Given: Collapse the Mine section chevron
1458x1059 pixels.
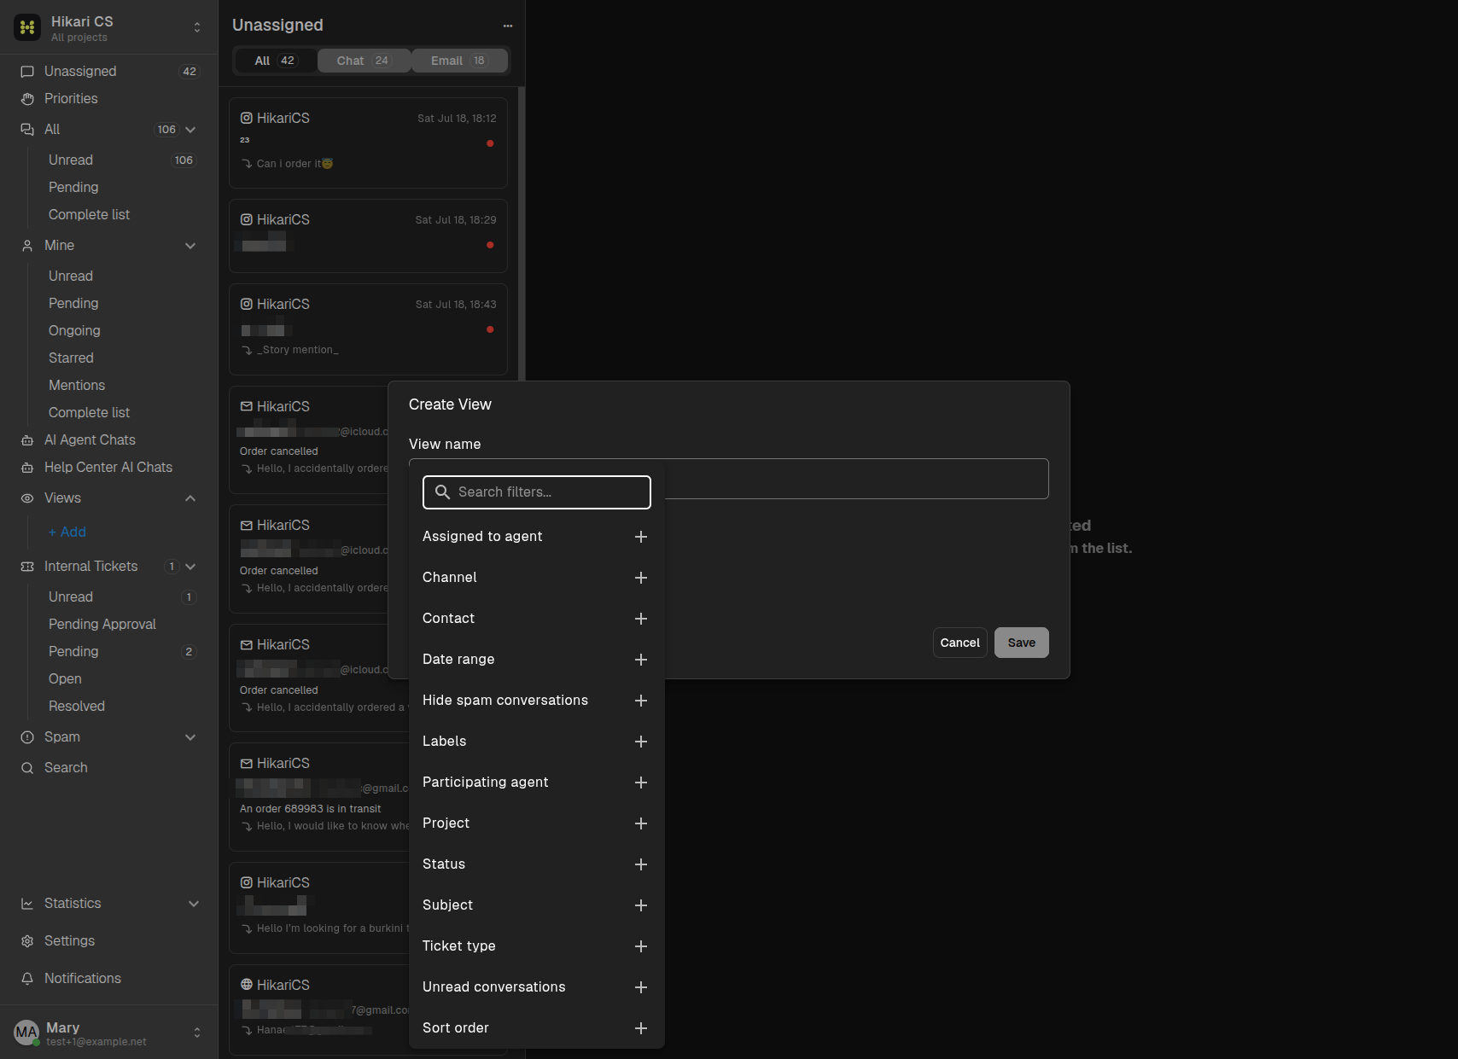Looking at the screenshot, I should [190, 246].
